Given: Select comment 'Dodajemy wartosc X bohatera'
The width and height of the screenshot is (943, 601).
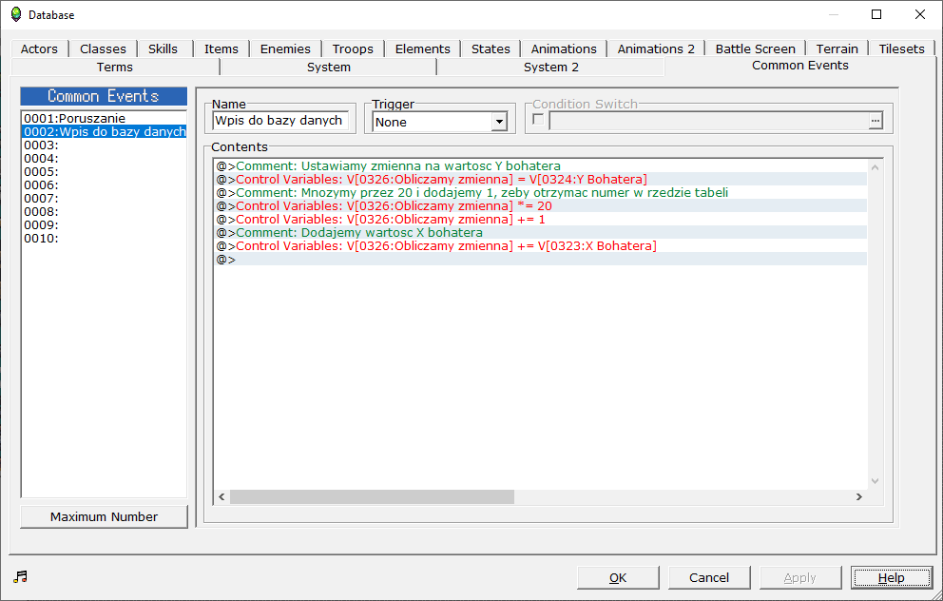Looking at the screenshot, I should (541, 232).
